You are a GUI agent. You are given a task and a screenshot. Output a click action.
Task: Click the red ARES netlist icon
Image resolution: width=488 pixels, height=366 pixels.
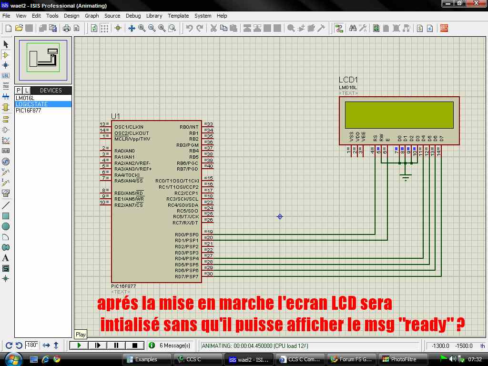(x=444, y=28)
